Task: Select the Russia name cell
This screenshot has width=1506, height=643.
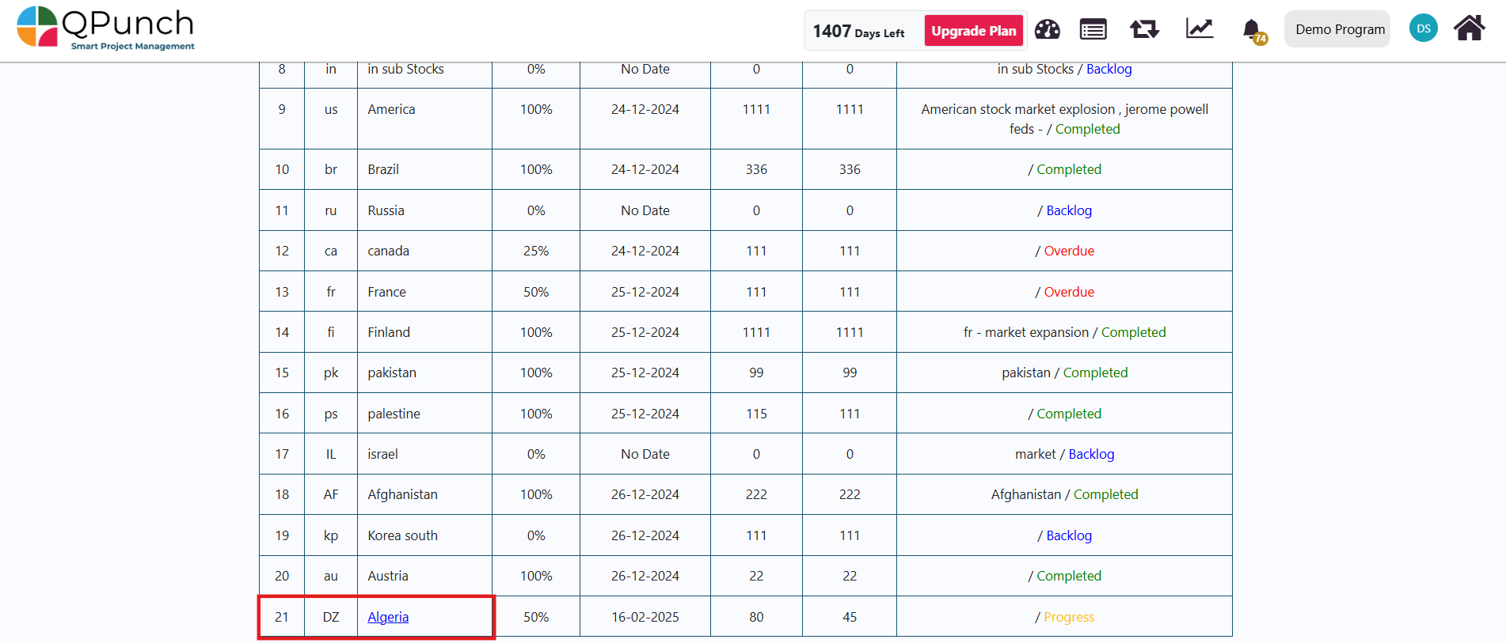Action: tap(424, 210)
